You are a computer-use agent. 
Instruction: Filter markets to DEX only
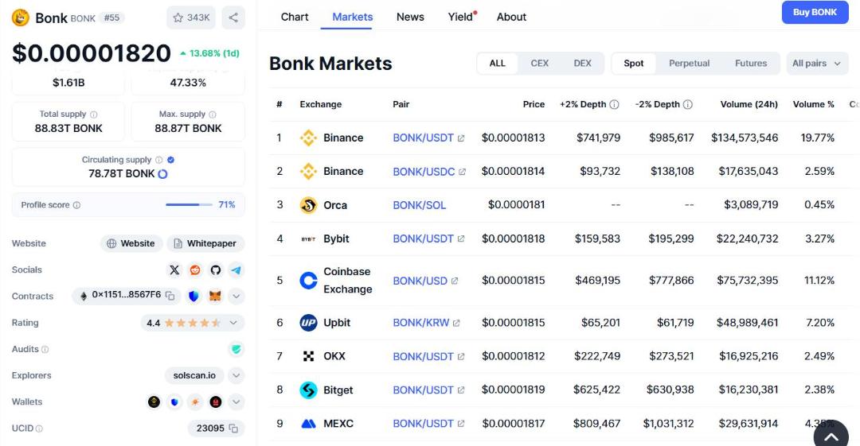coord(582,63)
